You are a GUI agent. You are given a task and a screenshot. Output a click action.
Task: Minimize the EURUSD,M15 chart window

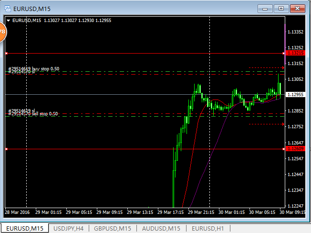(265, 8)
